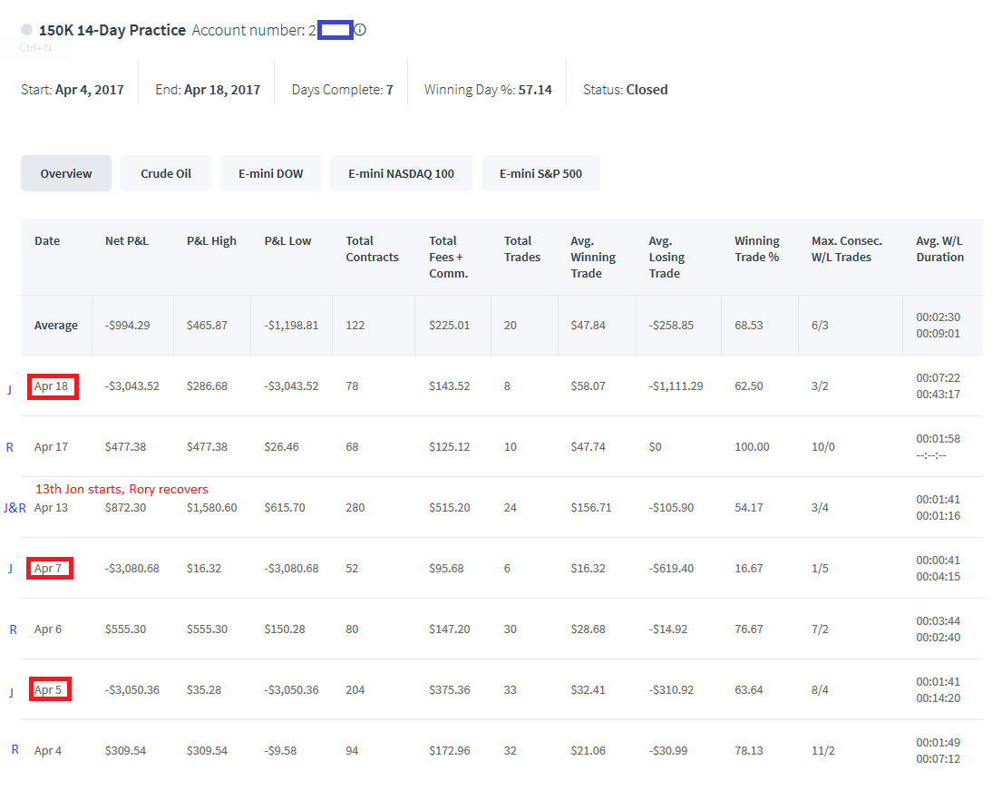Click avg losing trade -$310.92
This screenshot has height=800, width=1002.
click(671, 689)
